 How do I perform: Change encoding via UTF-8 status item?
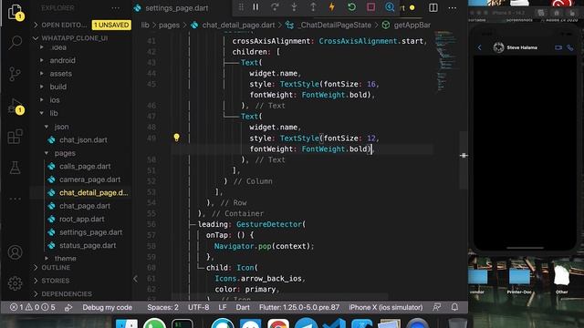[198, 307]
